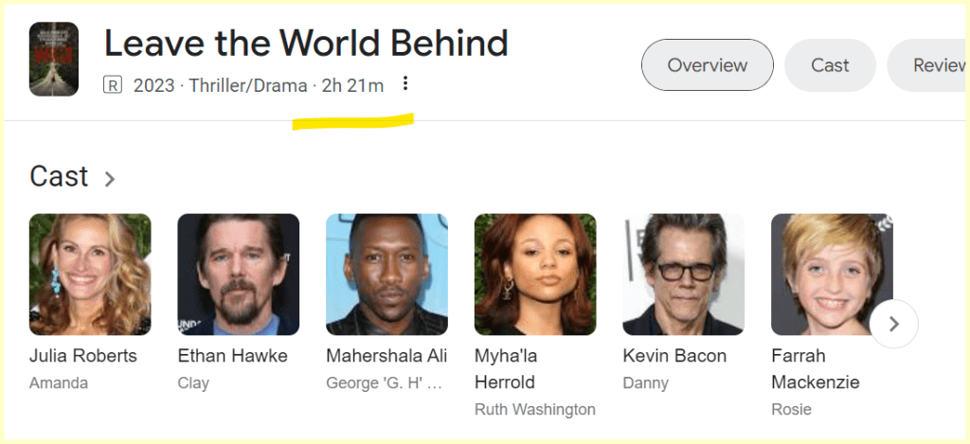Image resolution: width=970 pixels, height=444 pixels.
Task: Click the Leave the World Behind title
Action: (x=306, y=44)
